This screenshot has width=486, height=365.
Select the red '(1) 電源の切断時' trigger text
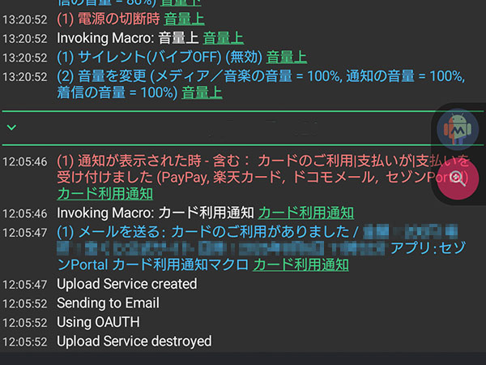coord(109,19)
